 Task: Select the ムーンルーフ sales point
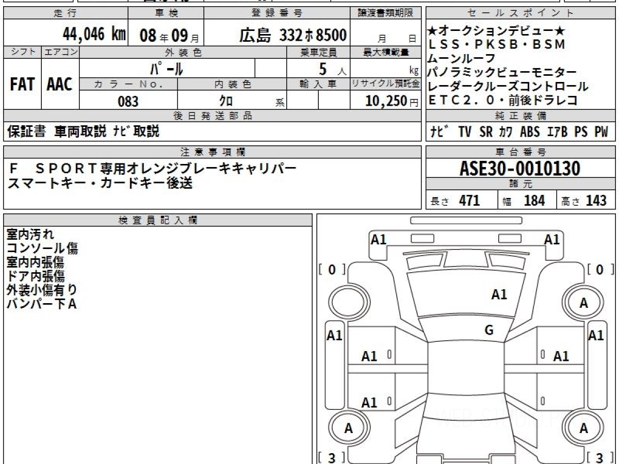pyautogui.click(x=462, y=59)
